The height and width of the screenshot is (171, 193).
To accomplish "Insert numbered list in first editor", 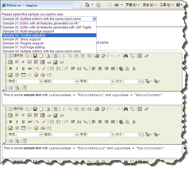I will tap(52, 69).
